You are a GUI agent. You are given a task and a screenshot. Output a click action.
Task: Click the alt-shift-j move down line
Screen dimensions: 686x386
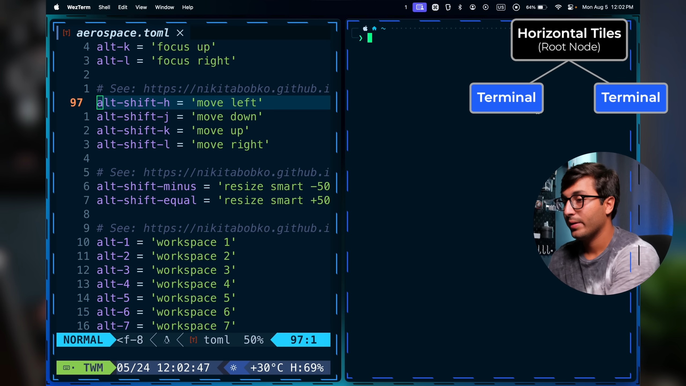pos(179,117)
